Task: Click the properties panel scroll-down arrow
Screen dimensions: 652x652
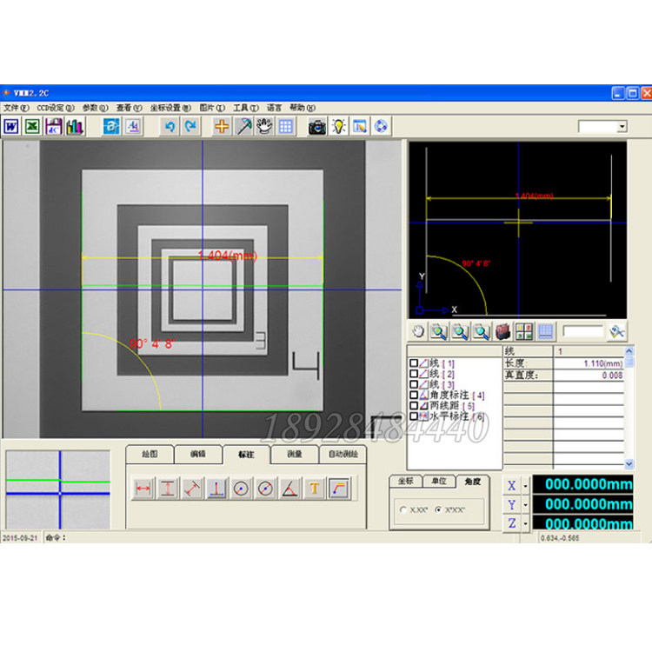Action: tap(629, 463)
